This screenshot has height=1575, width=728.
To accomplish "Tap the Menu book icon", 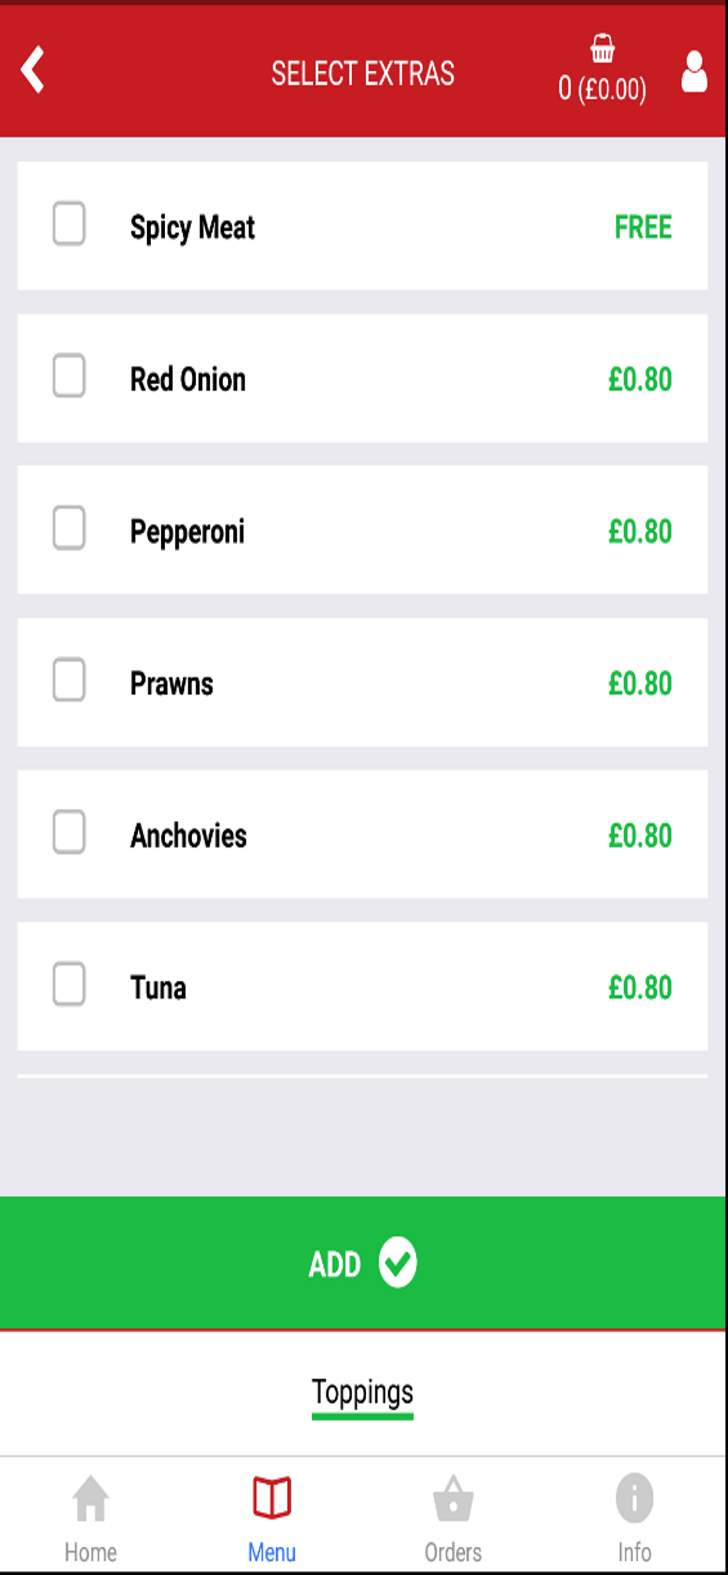I will coord(271,1497).
